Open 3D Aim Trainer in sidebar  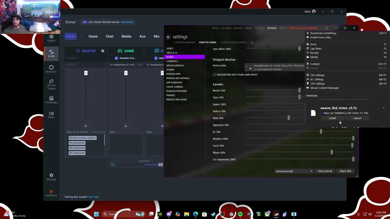(x=51, y=84)
